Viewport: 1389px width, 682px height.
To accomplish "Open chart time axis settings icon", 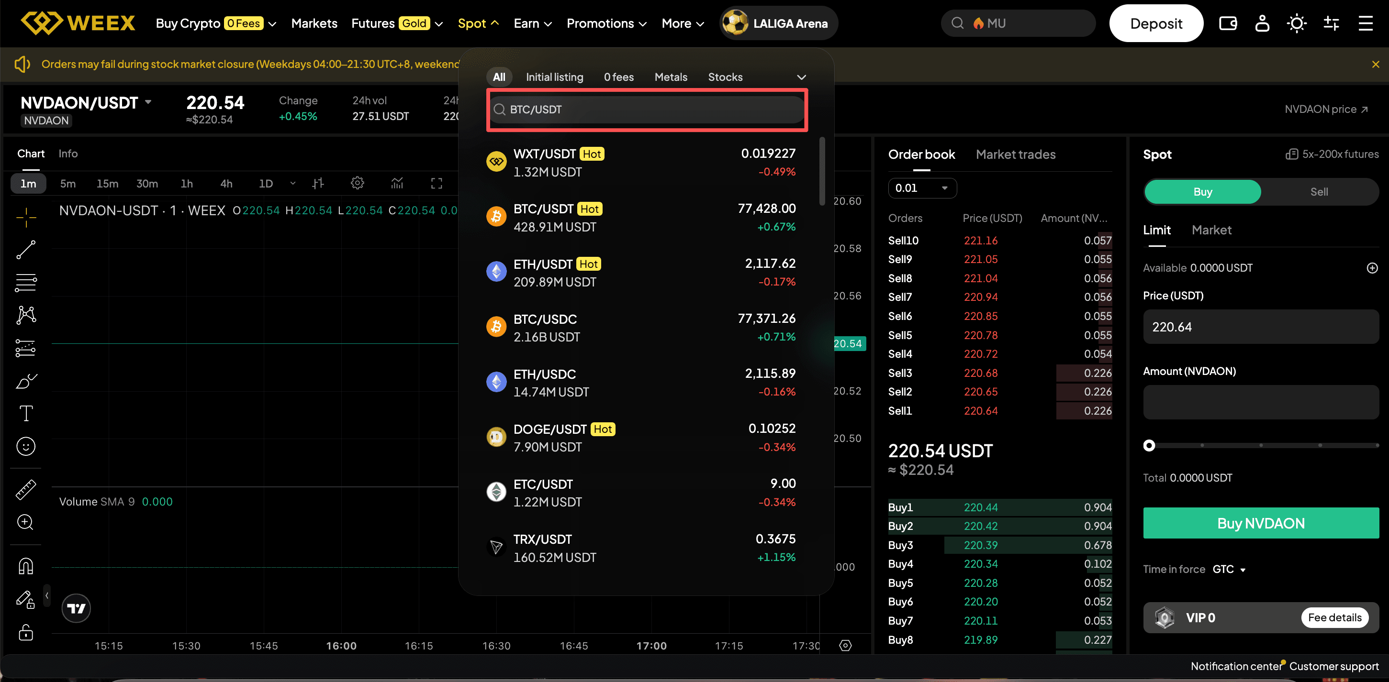I will click(x=845, y=645).
